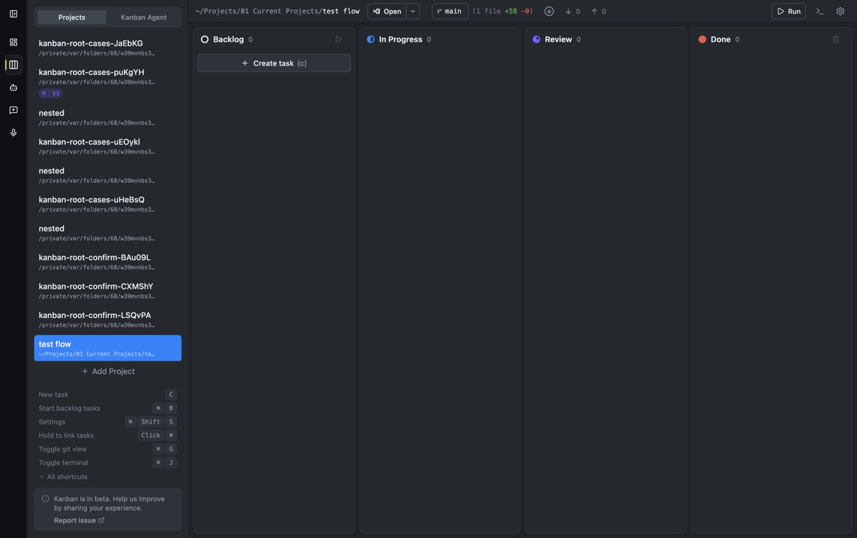Click the Done column red dot icon
Image resolution: width=857 pixels, height=538 pixels.
click(702, 39)
